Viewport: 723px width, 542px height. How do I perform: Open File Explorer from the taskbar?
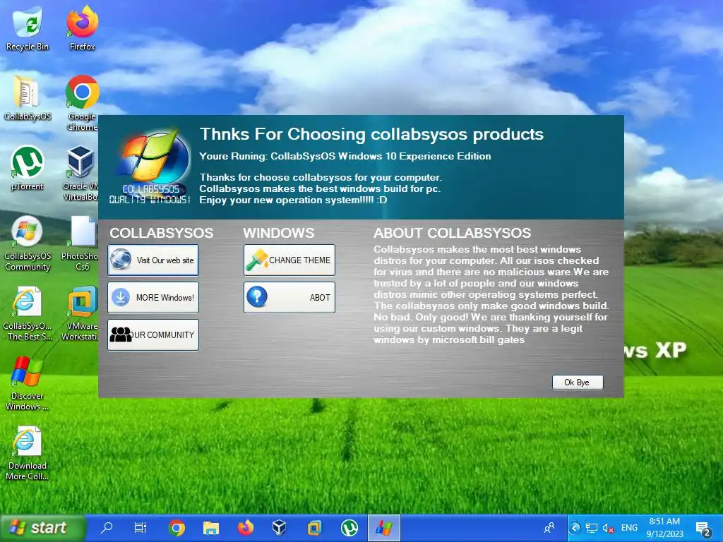[210, 528]
